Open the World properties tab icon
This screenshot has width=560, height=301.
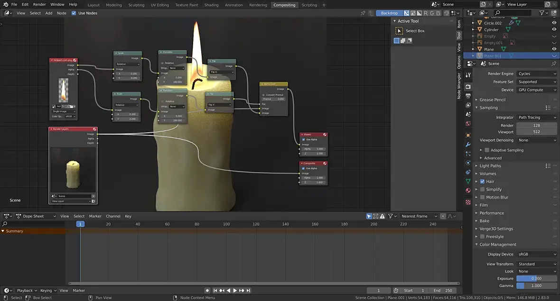tap(468, 124)
